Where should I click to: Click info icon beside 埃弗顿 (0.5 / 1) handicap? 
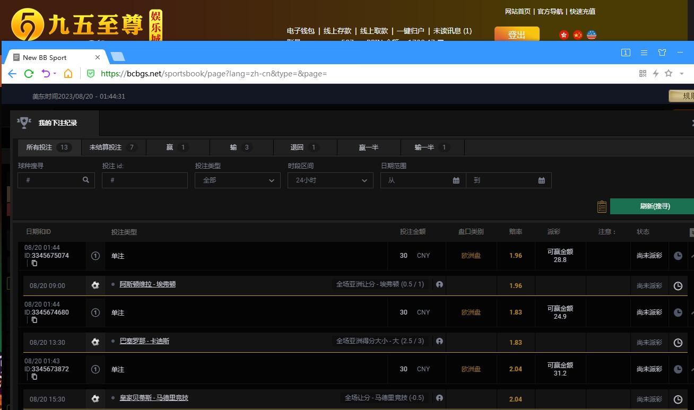[x=439, y=284]
